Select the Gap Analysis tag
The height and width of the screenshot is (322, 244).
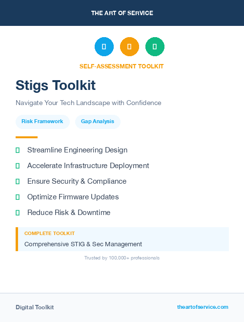coord(98,122)
